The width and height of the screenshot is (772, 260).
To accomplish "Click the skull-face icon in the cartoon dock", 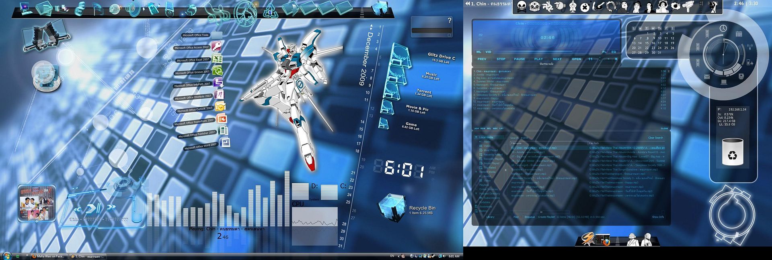I will pos(522,6).
